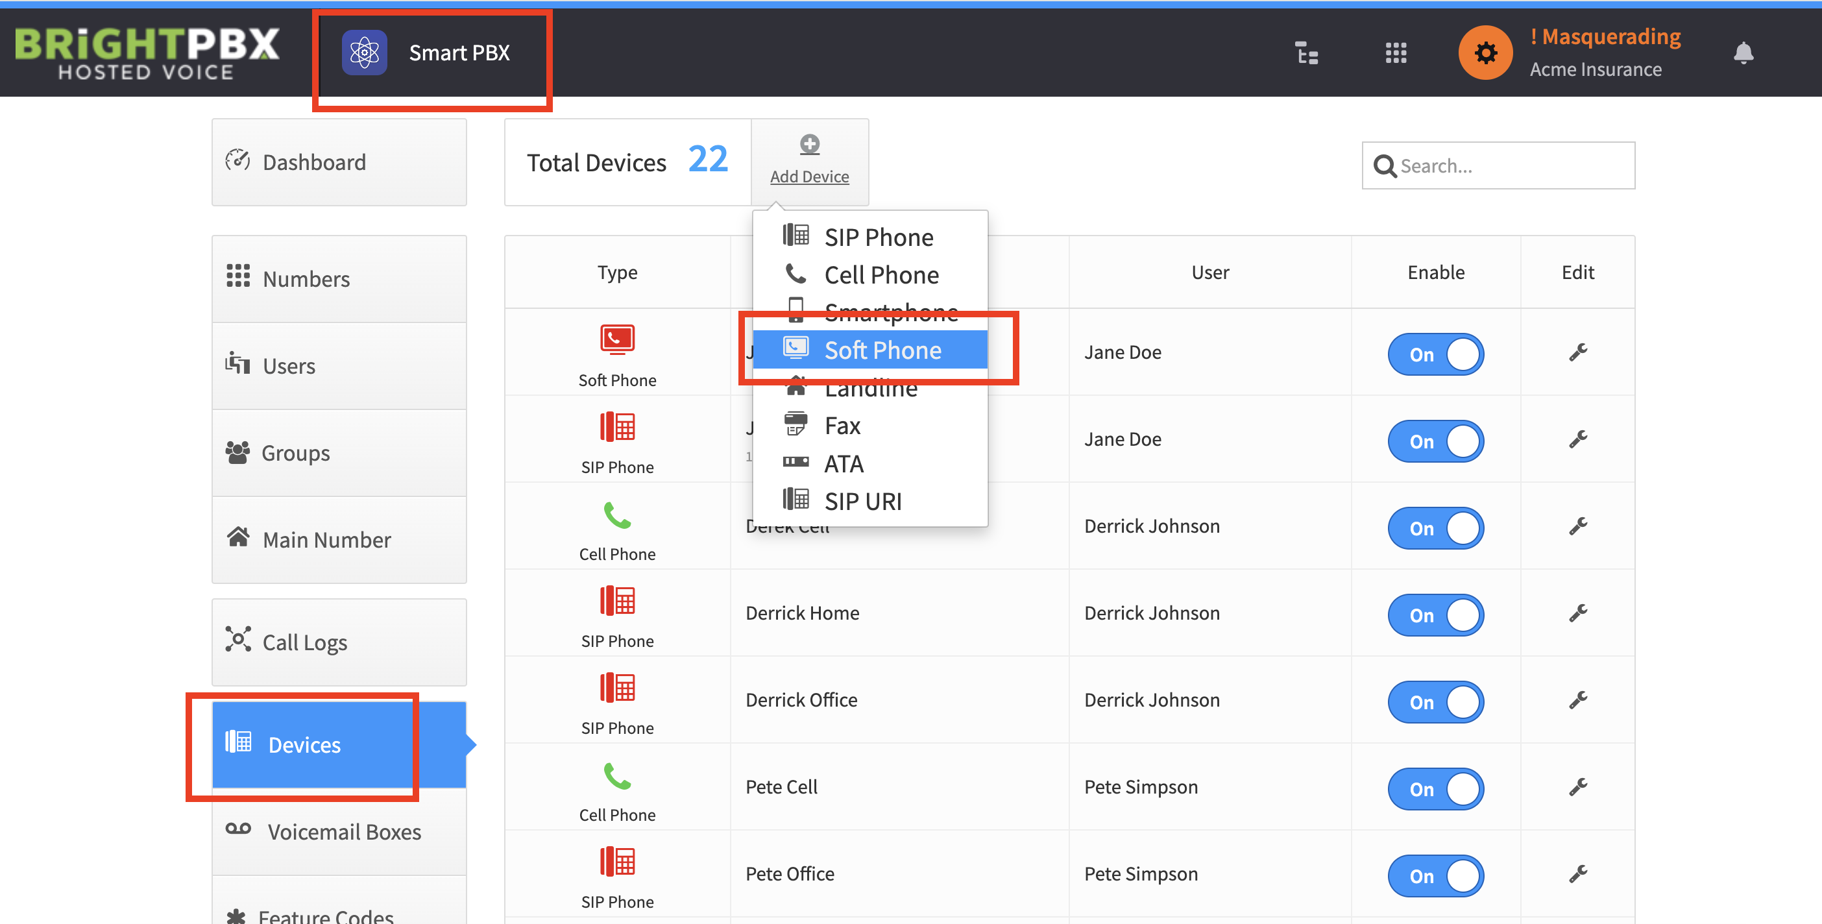The width and height of the screenshot is (1822, 924).
Task: Click wrench for Derrick Johnson's Cell Phone
Action: pos(1577,526)
